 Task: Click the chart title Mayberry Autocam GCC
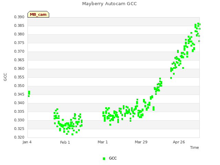[x=109, y=4]
